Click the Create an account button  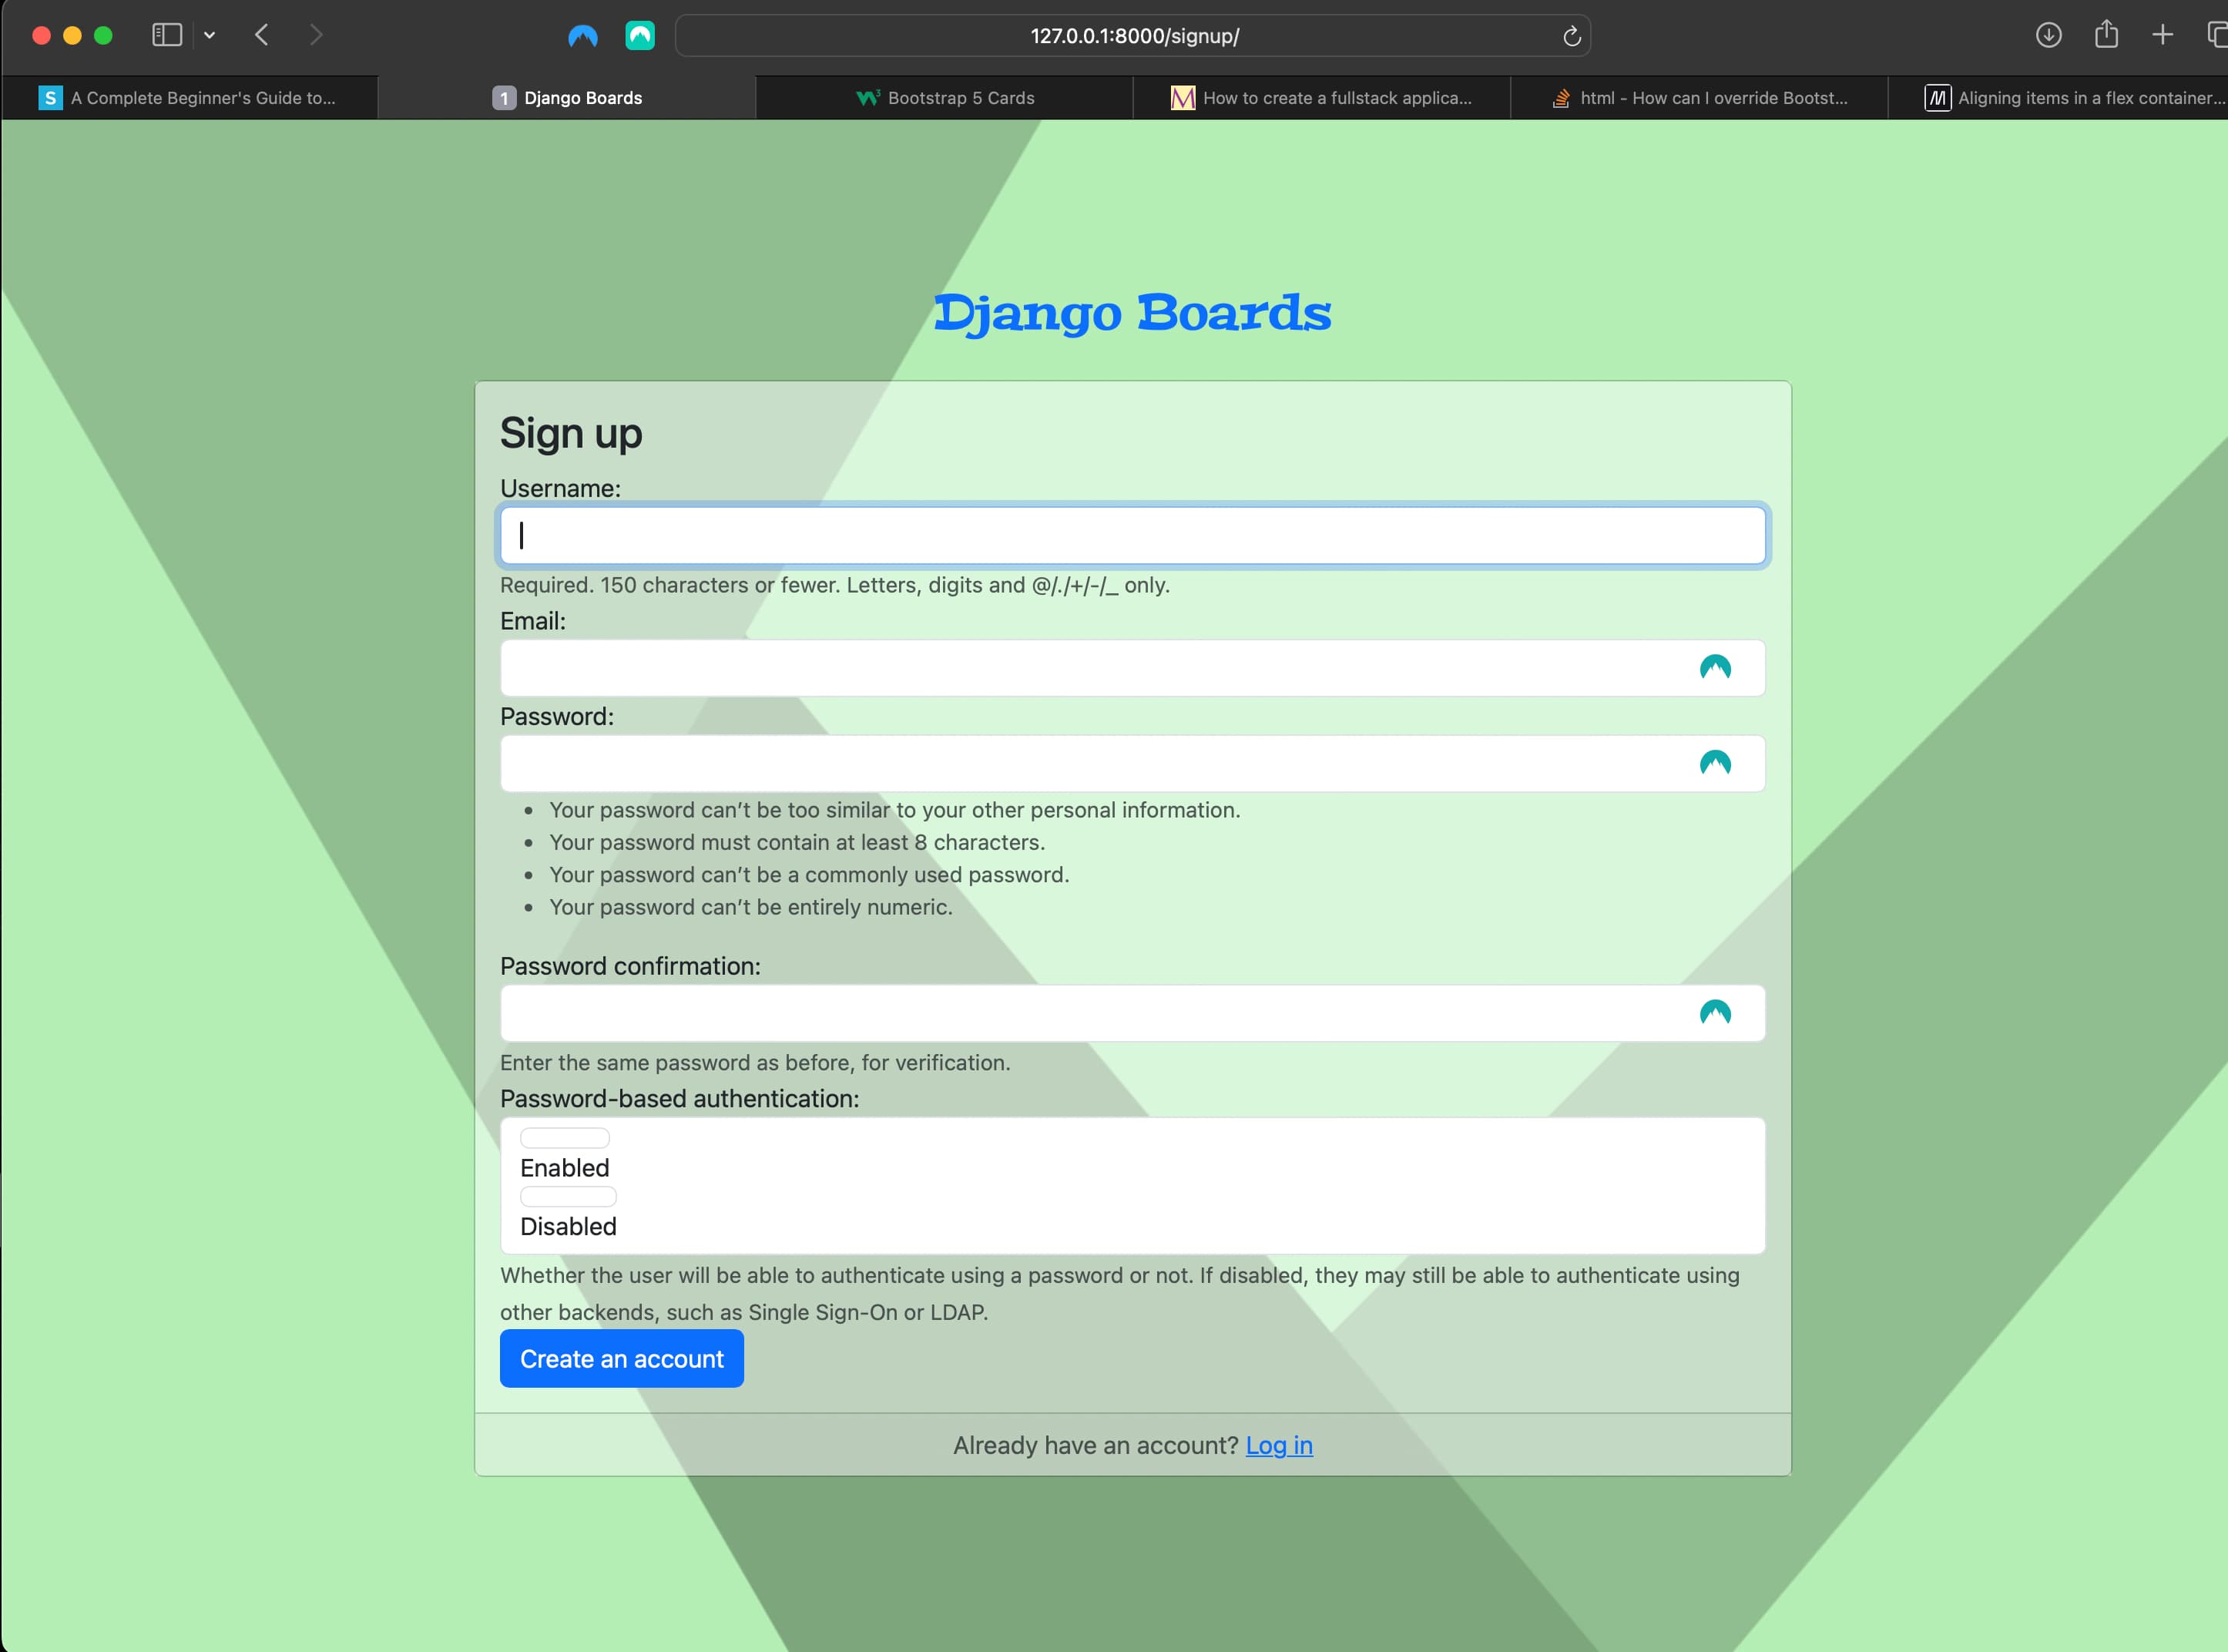click(622, 1359)
